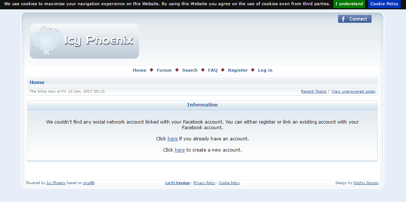
Task: Select Register in the navigation bar
Action: click(238, 70)
